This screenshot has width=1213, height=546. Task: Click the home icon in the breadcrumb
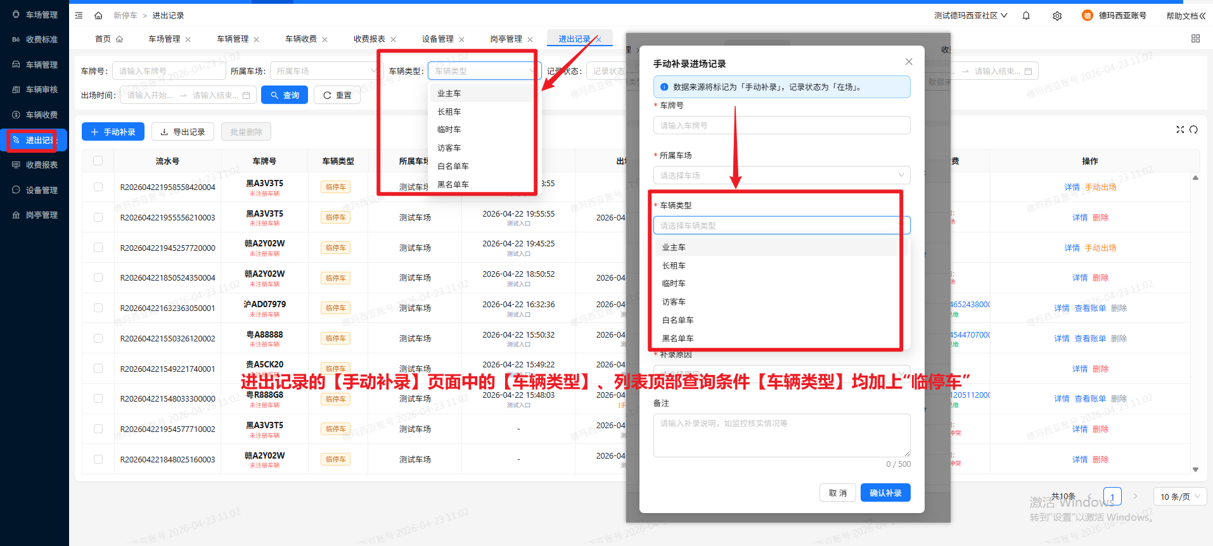click(98, 15)
